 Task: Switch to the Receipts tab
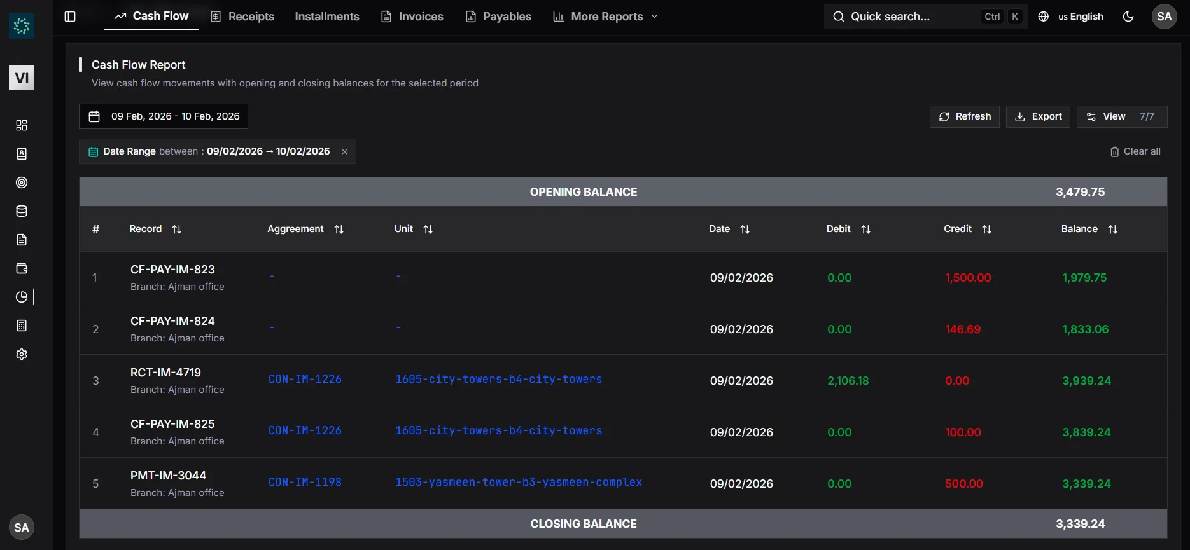click(x=242, y=17)
